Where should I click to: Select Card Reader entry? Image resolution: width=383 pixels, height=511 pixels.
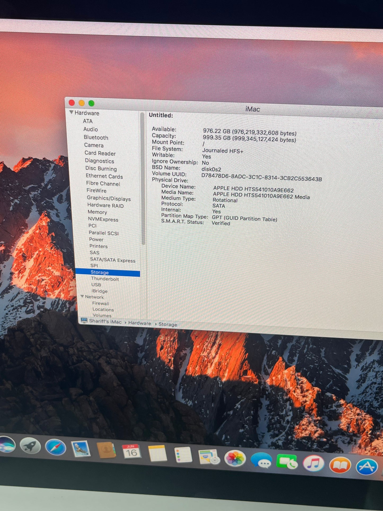100,153
